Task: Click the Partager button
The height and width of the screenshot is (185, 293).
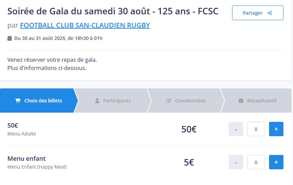Action: pyautogui.click(x=258, y=13)
